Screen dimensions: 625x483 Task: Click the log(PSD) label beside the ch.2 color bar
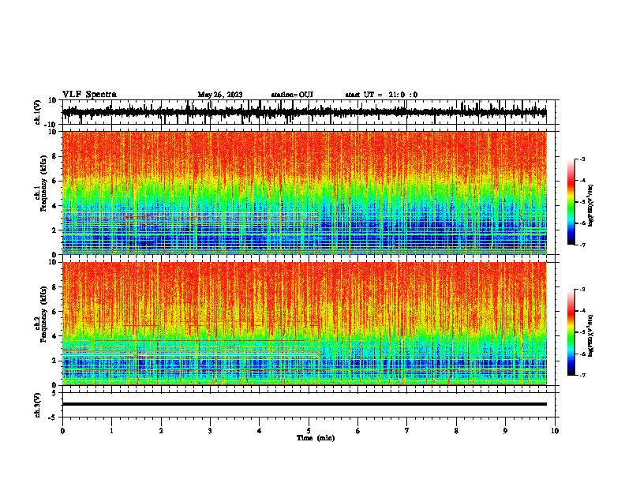(591, 336)
